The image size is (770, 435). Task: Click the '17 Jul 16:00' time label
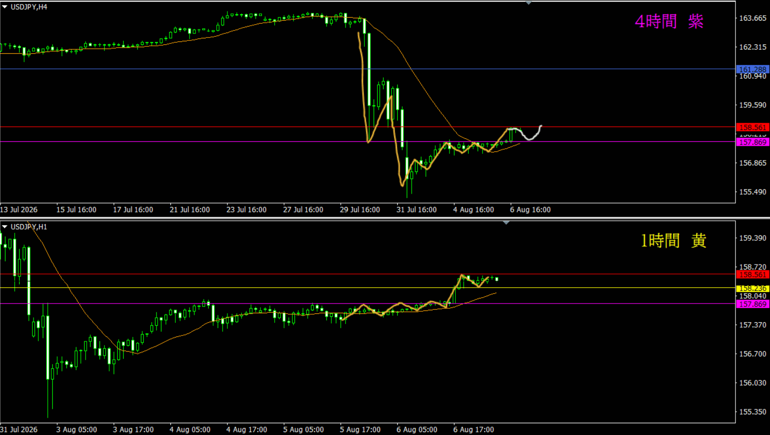tap(133, 209)
